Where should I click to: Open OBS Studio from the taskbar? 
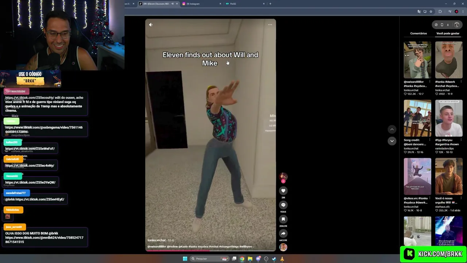click(266, 259)
